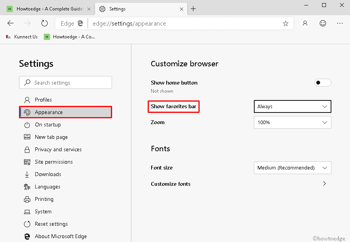Click the user profile icon near the toolbar
The image size is (350, 242).
[x=305, y=23]
